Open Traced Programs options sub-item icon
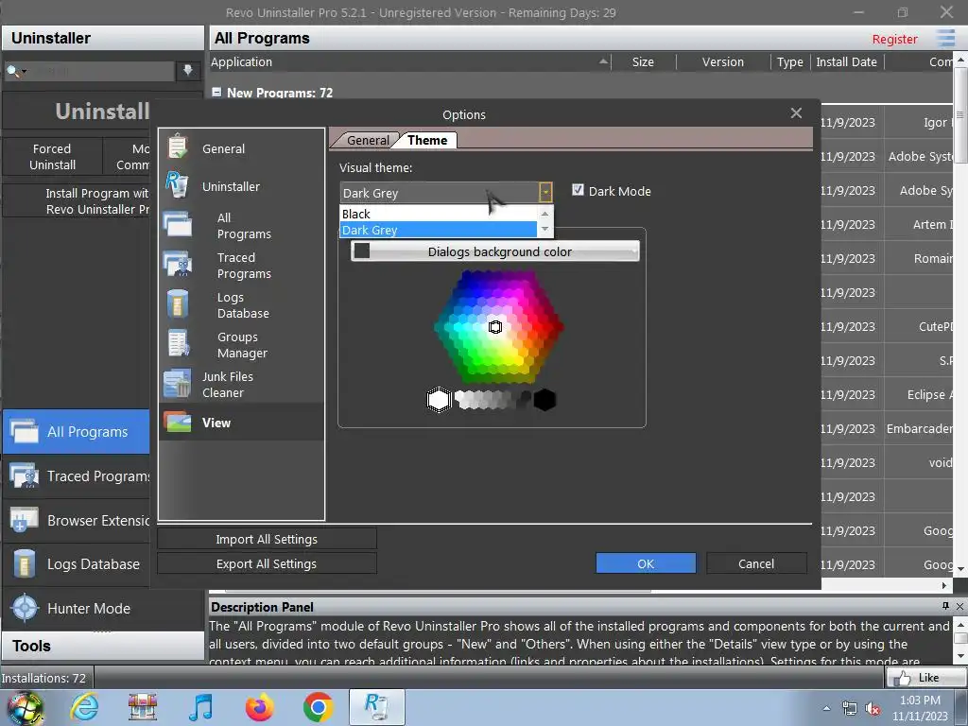Viewport: 968px width, 726px height. 178,264
